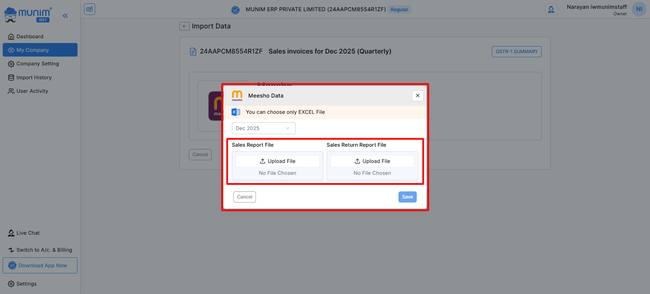Go back using Import Data arrow
The width and height of the screenshot is (650, 294).
184,26
